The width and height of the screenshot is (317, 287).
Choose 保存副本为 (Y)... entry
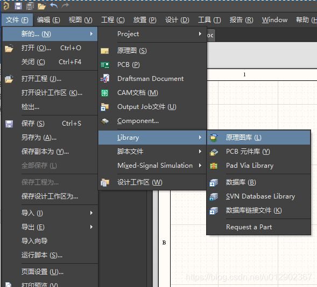click(x=50, y=152)
